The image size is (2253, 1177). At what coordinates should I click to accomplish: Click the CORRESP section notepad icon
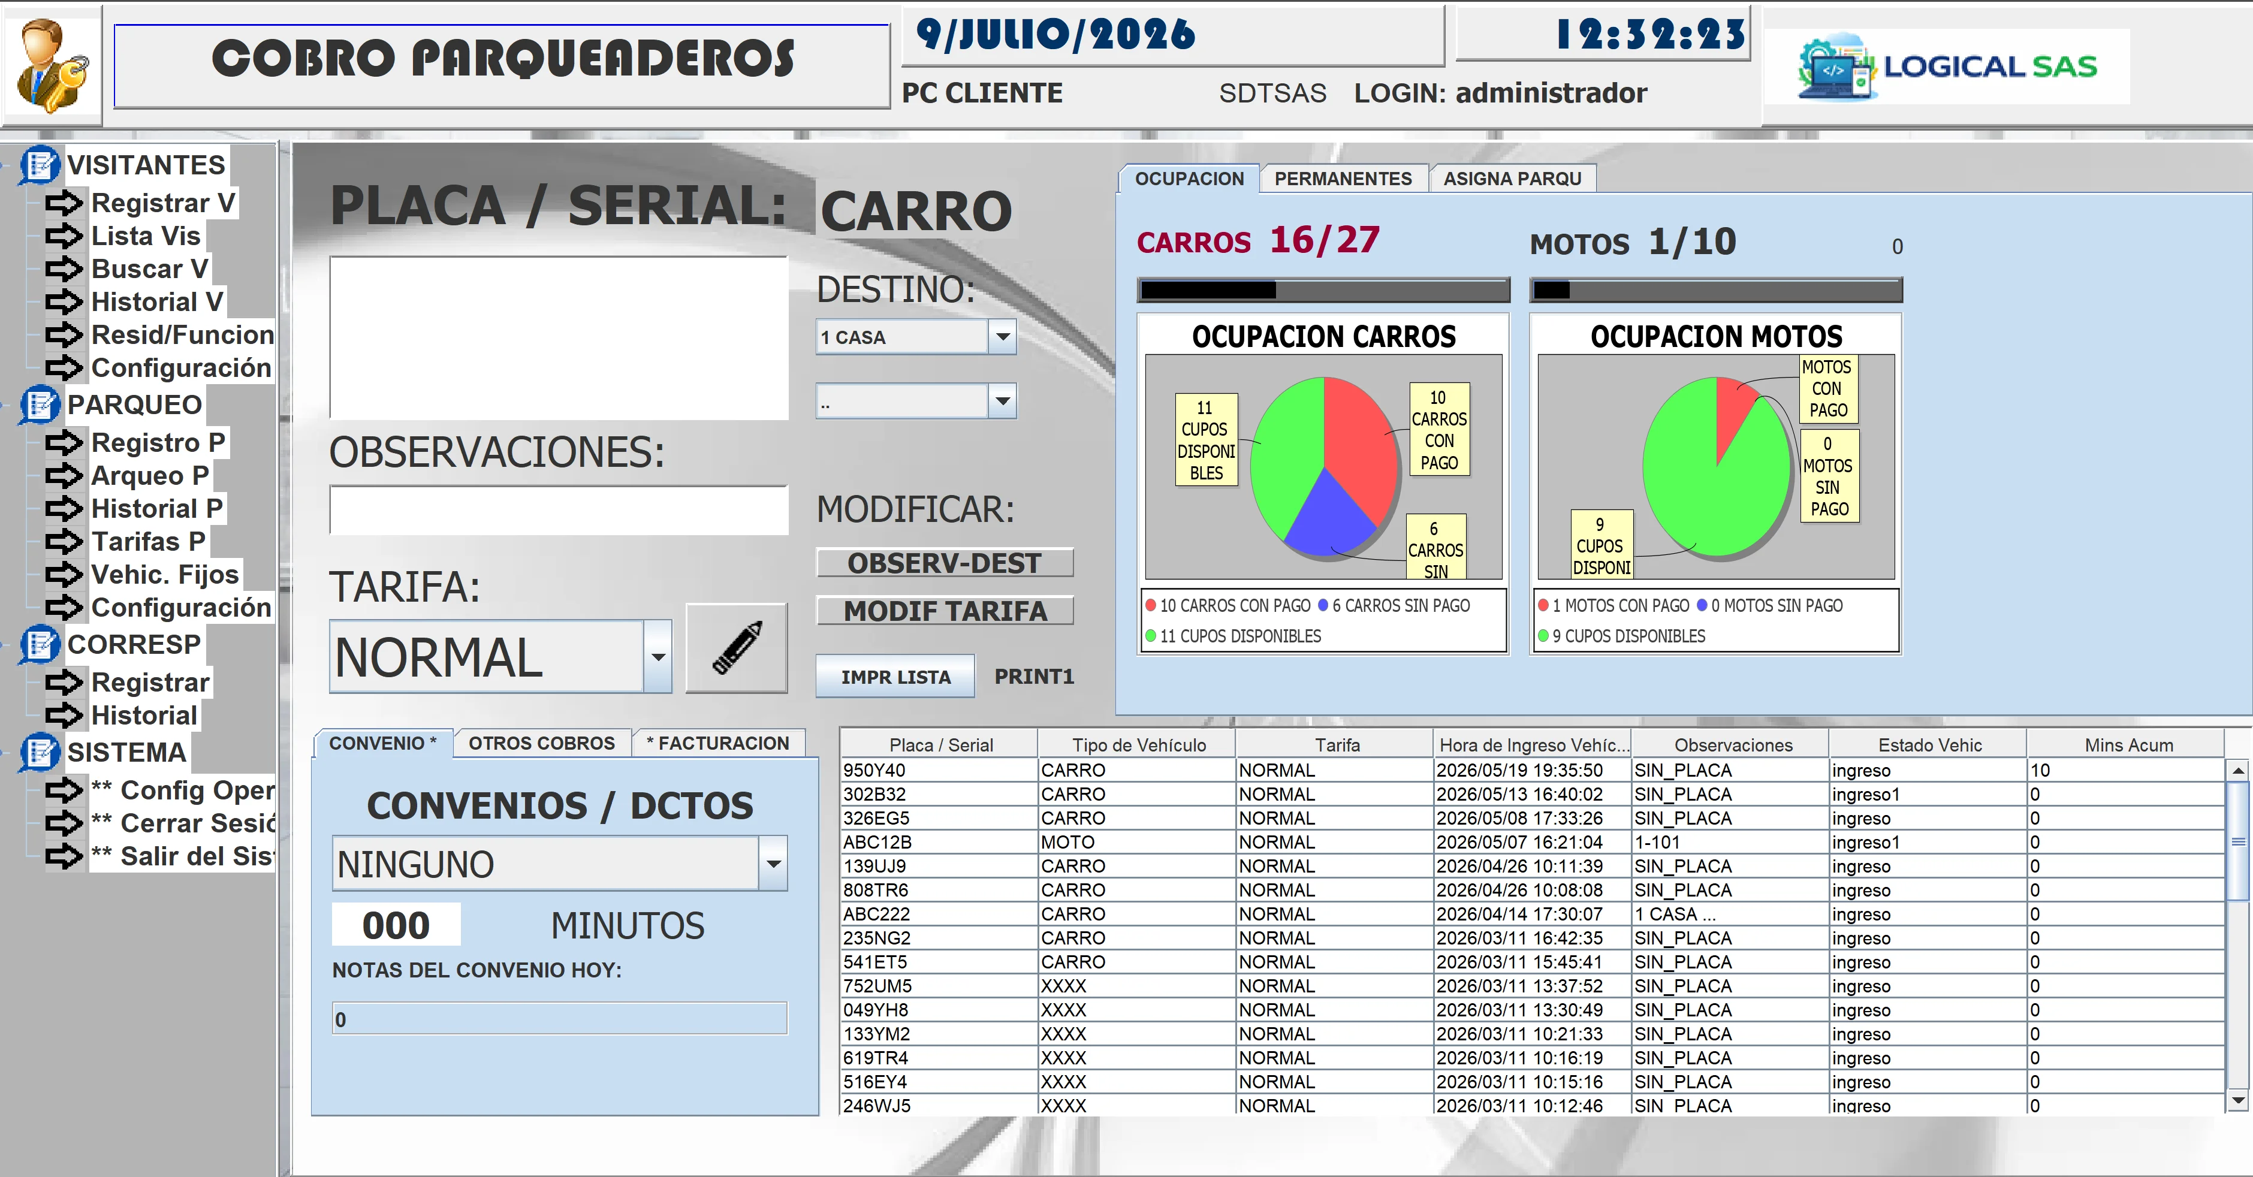pyautogui.click(x=40, y=644)
